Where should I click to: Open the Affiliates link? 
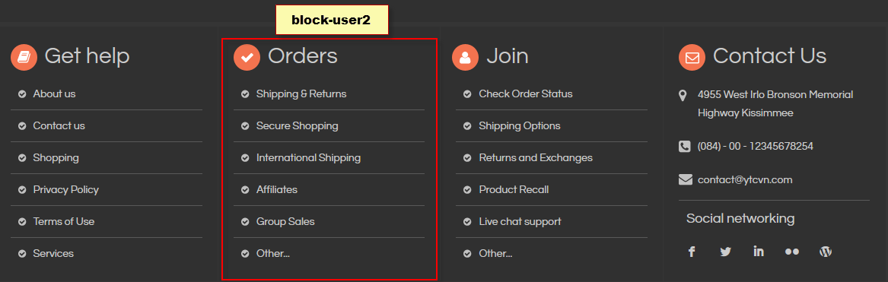tap(277, 190)
